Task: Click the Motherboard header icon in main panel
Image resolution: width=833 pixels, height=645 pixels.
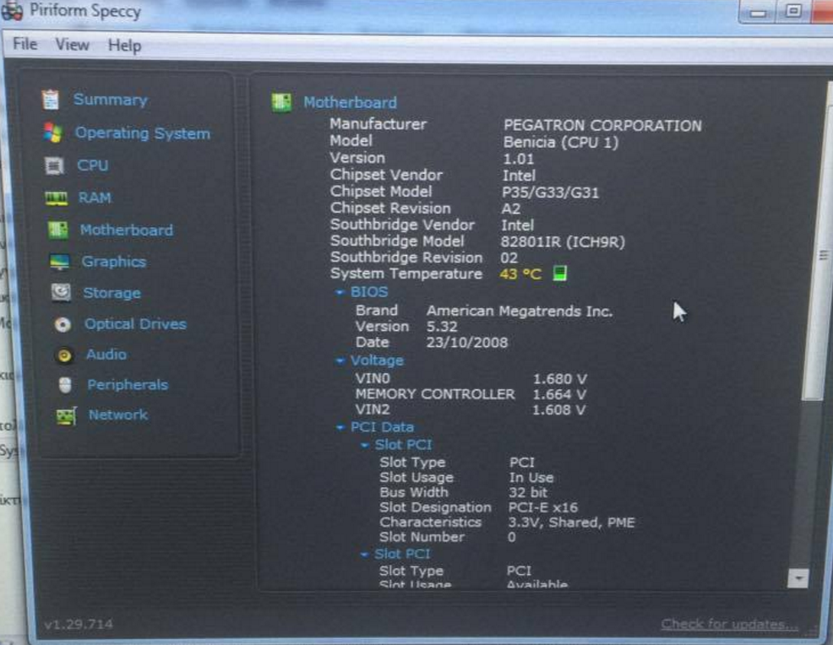Action: [281, 102]
